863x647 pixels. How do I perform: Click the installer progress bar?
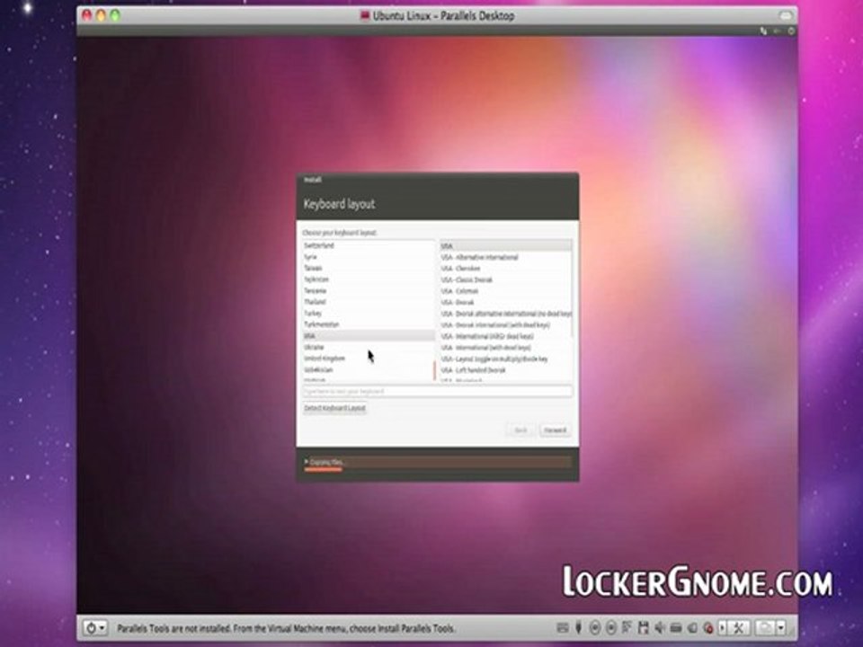click(x=438, y=463)
